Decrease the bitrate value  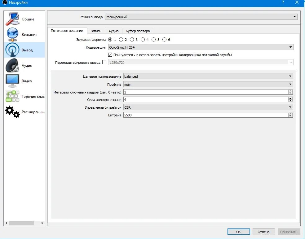290,116
